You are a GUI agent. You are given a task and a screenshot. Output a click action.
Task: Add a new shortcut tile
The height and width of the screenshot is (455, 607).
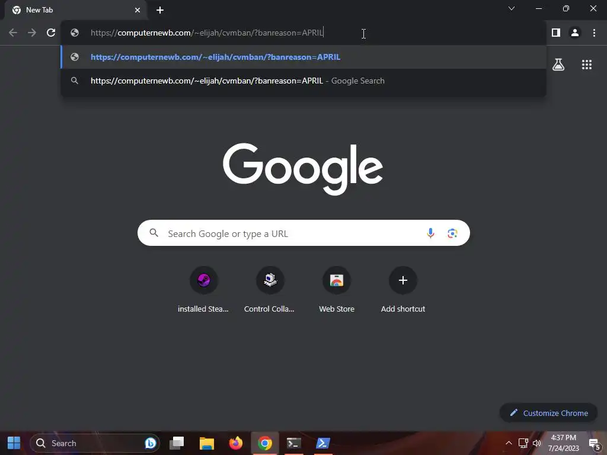click(403, 289)
